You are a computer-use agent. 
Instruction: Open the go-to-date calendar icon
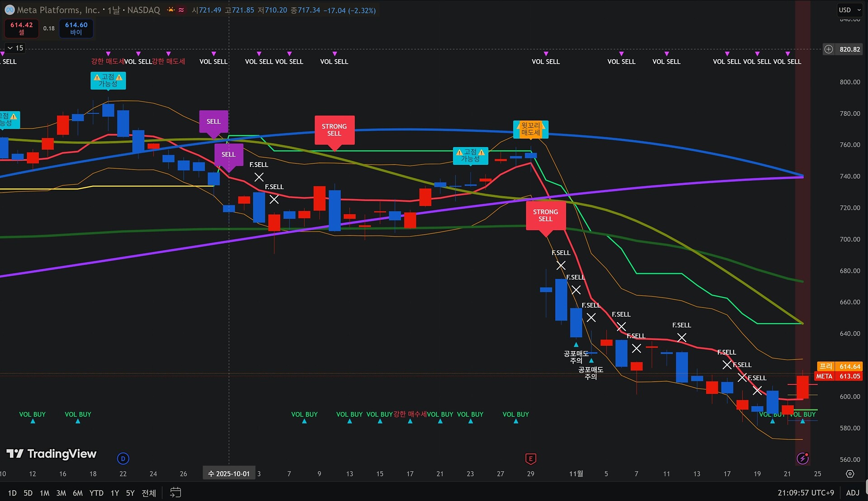[175, 492]
